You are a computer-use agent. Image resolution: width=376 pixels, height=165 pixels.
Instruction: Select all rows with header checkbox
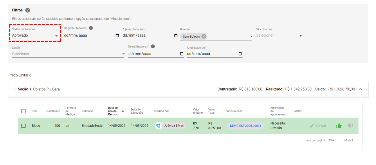tap(24, 111)
